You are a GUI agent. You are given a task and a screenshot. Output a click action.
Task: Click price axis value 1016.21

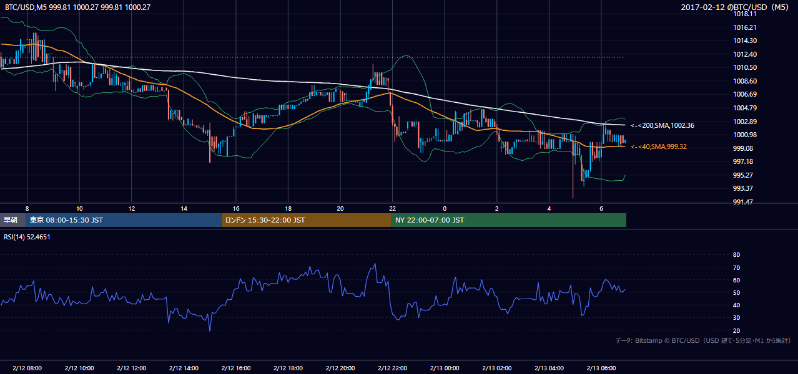coord(744,27)
